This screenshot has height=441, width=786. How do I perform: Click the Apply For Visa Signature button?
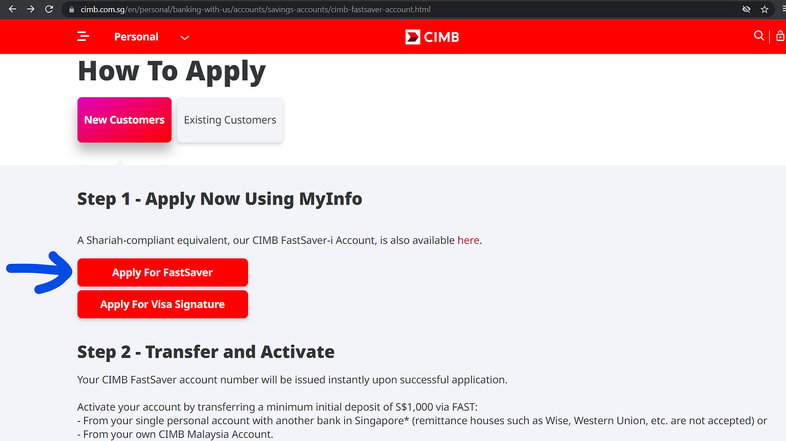(163, 304)
